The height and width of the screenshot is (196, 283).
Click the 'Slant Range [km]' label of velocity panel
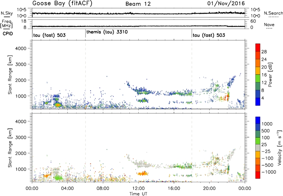pyautogui.click(x=10, y=148)
